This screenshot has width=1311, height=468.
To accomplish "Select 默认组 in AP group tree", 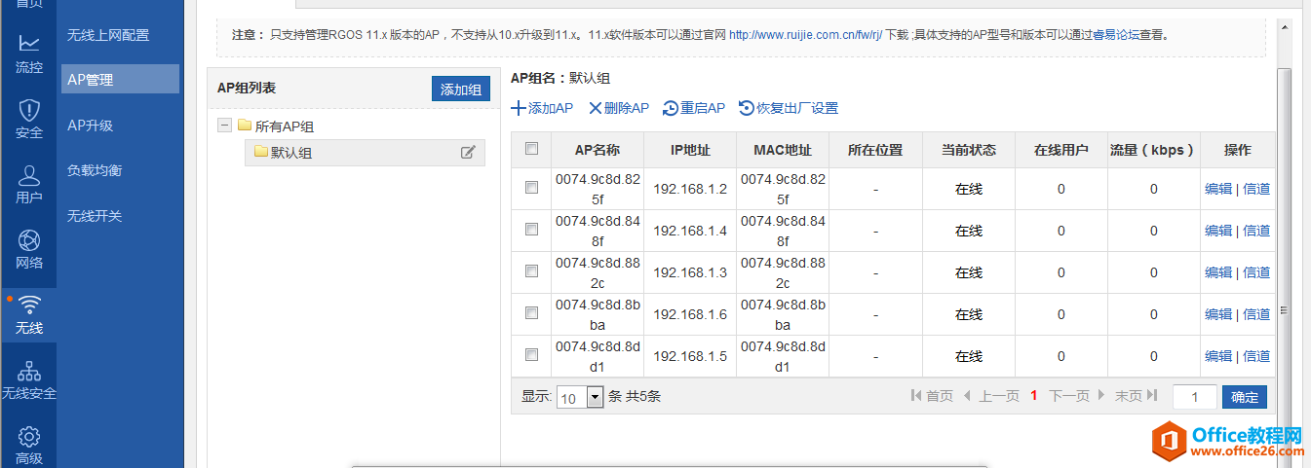I will coord(290,152).
